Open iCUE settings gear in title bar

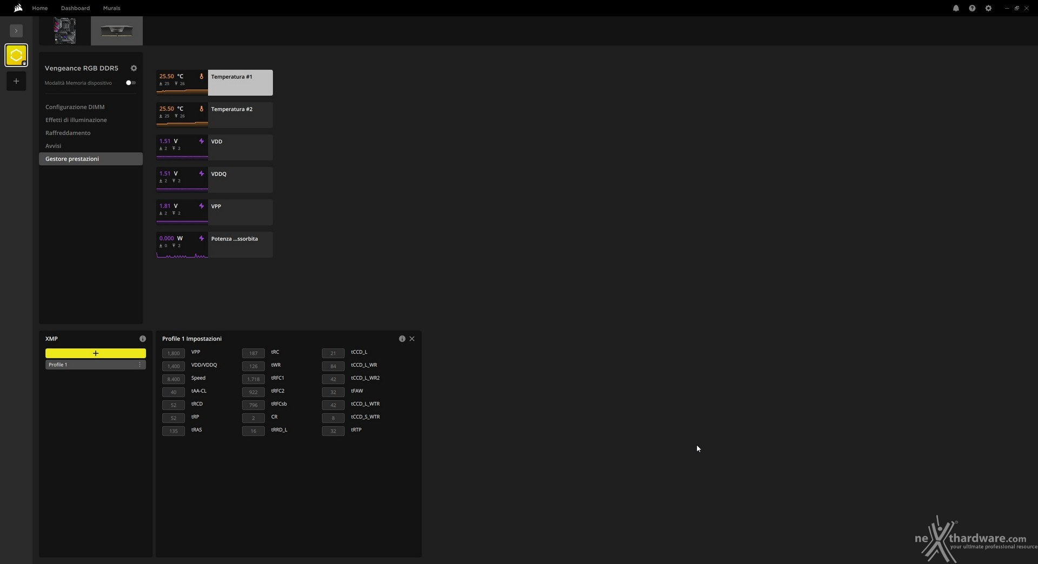pyautogui.click(x=988, y=8)
